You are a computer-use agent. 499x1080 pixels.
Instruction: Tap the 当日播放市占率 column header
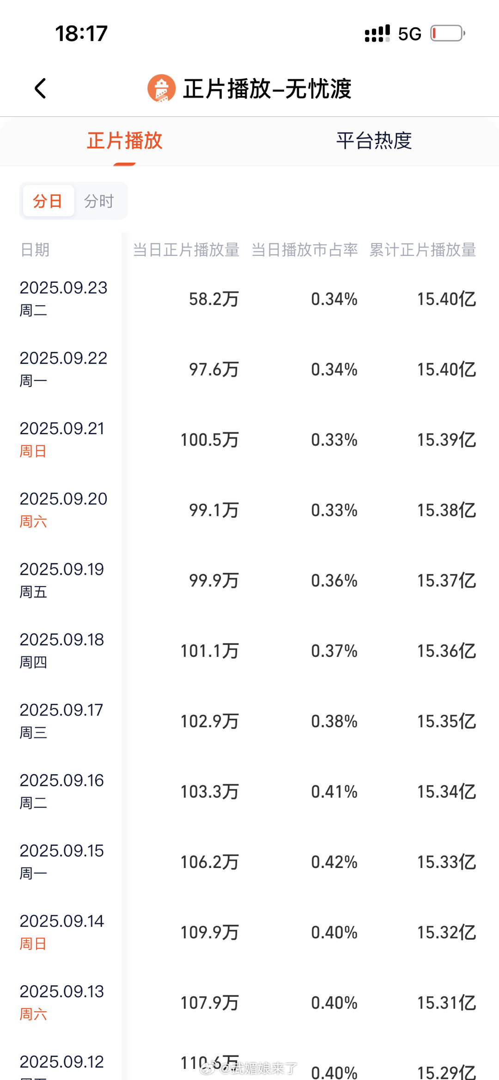[x=304, y=249]
